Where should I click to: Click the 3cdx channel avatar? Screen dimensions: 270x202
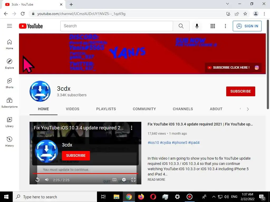point(40,91)
